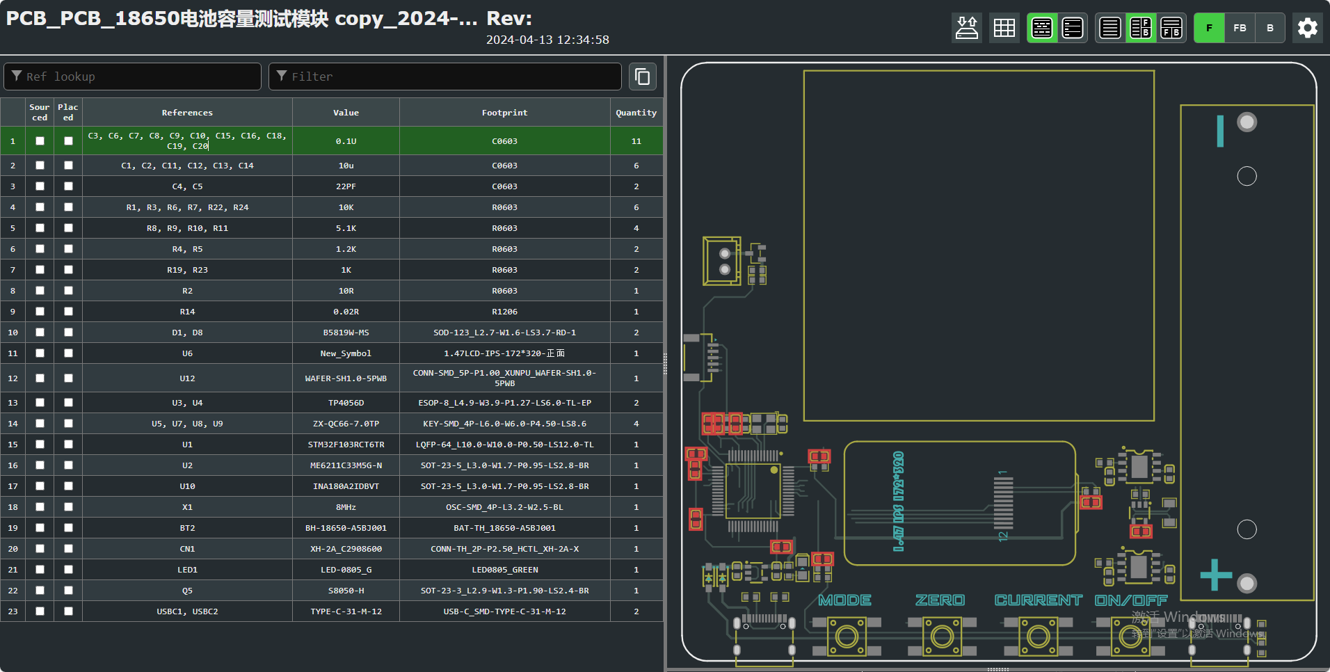This screenshot has width=1330, height=672.
Task: Click the grid table icon in the toolbar
Action: tap(1004, 28)
